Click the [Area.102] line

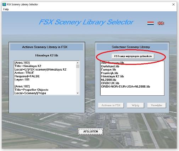click(x=22, y=86)
